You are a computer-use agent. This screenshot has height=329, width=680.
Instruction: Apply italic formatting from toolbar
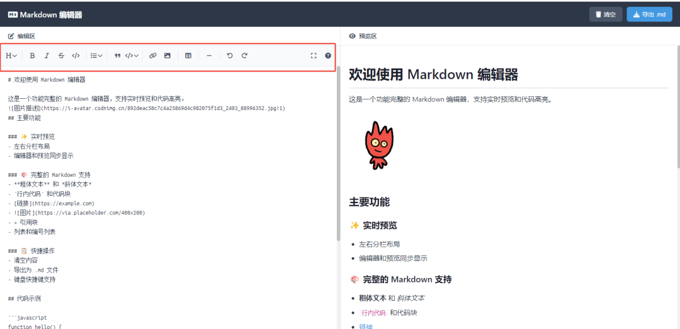coord(47,55)
